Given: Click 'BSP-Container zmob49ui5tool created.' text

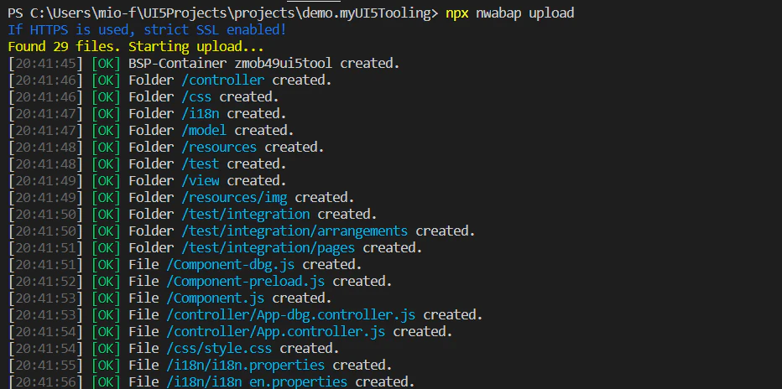Looking at the screenshot, I should click(264, 63).
